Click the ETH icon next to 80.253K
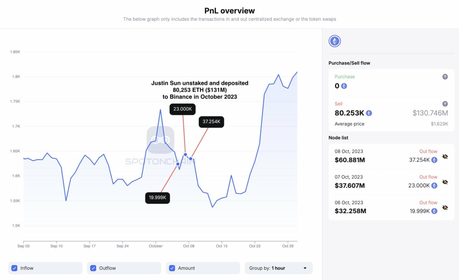This screenshot has height=280, width=459. click(369, 113)
